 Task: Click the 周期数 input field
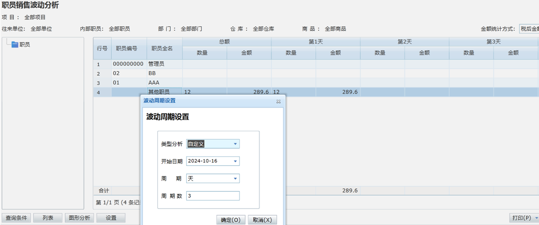click(212, 196)
